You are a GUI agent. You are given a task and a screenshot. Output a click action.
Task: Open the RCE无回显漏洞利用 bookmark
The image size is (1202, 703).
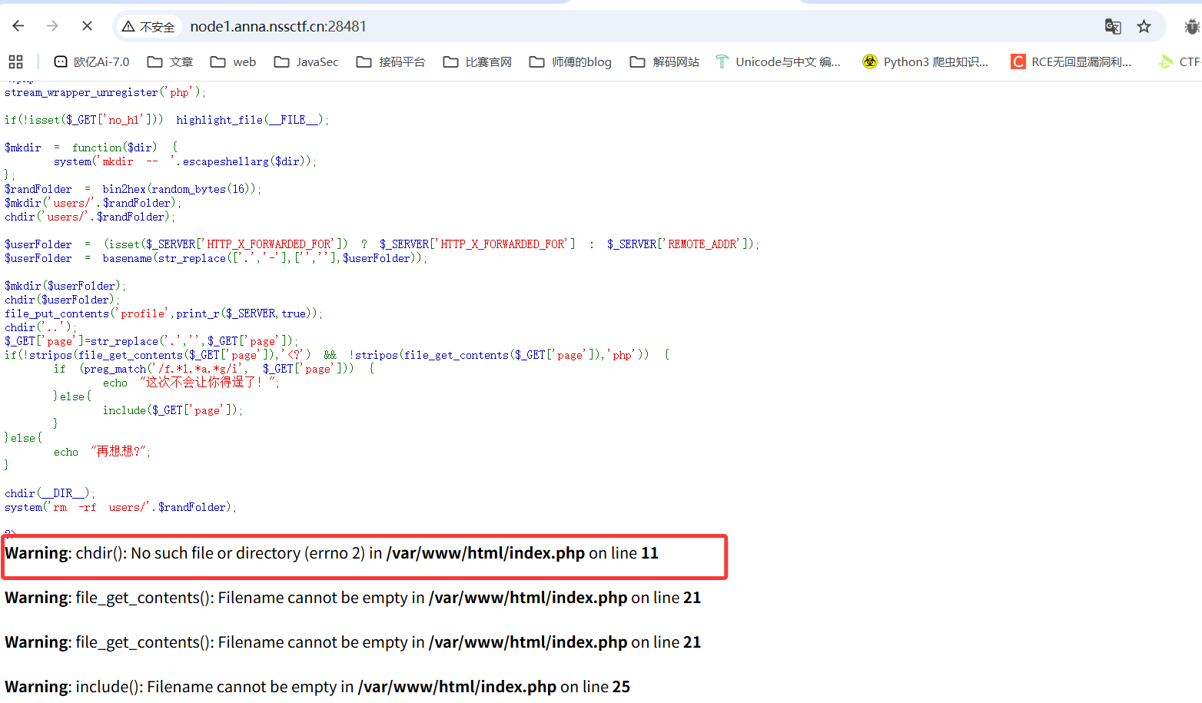pos(1071,61)
